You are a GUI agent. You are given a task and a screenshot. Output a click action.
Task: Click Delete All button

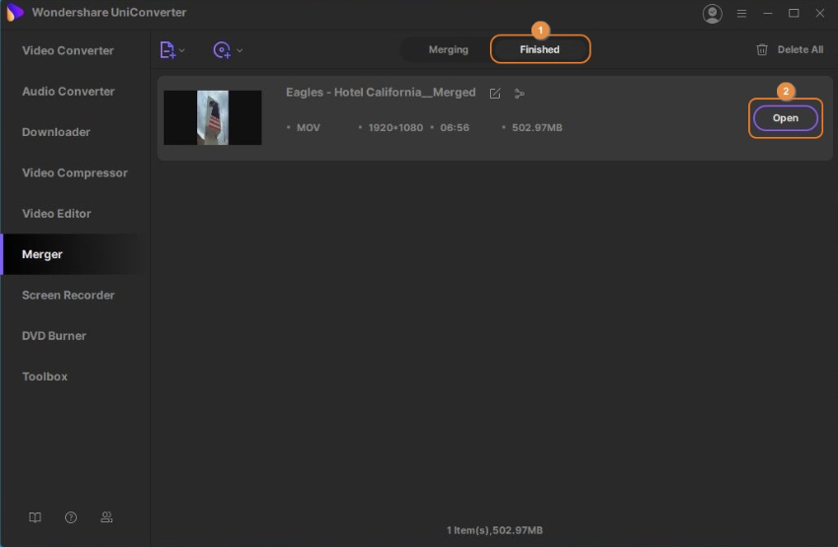pyautogui.click(x=789, y=49)
